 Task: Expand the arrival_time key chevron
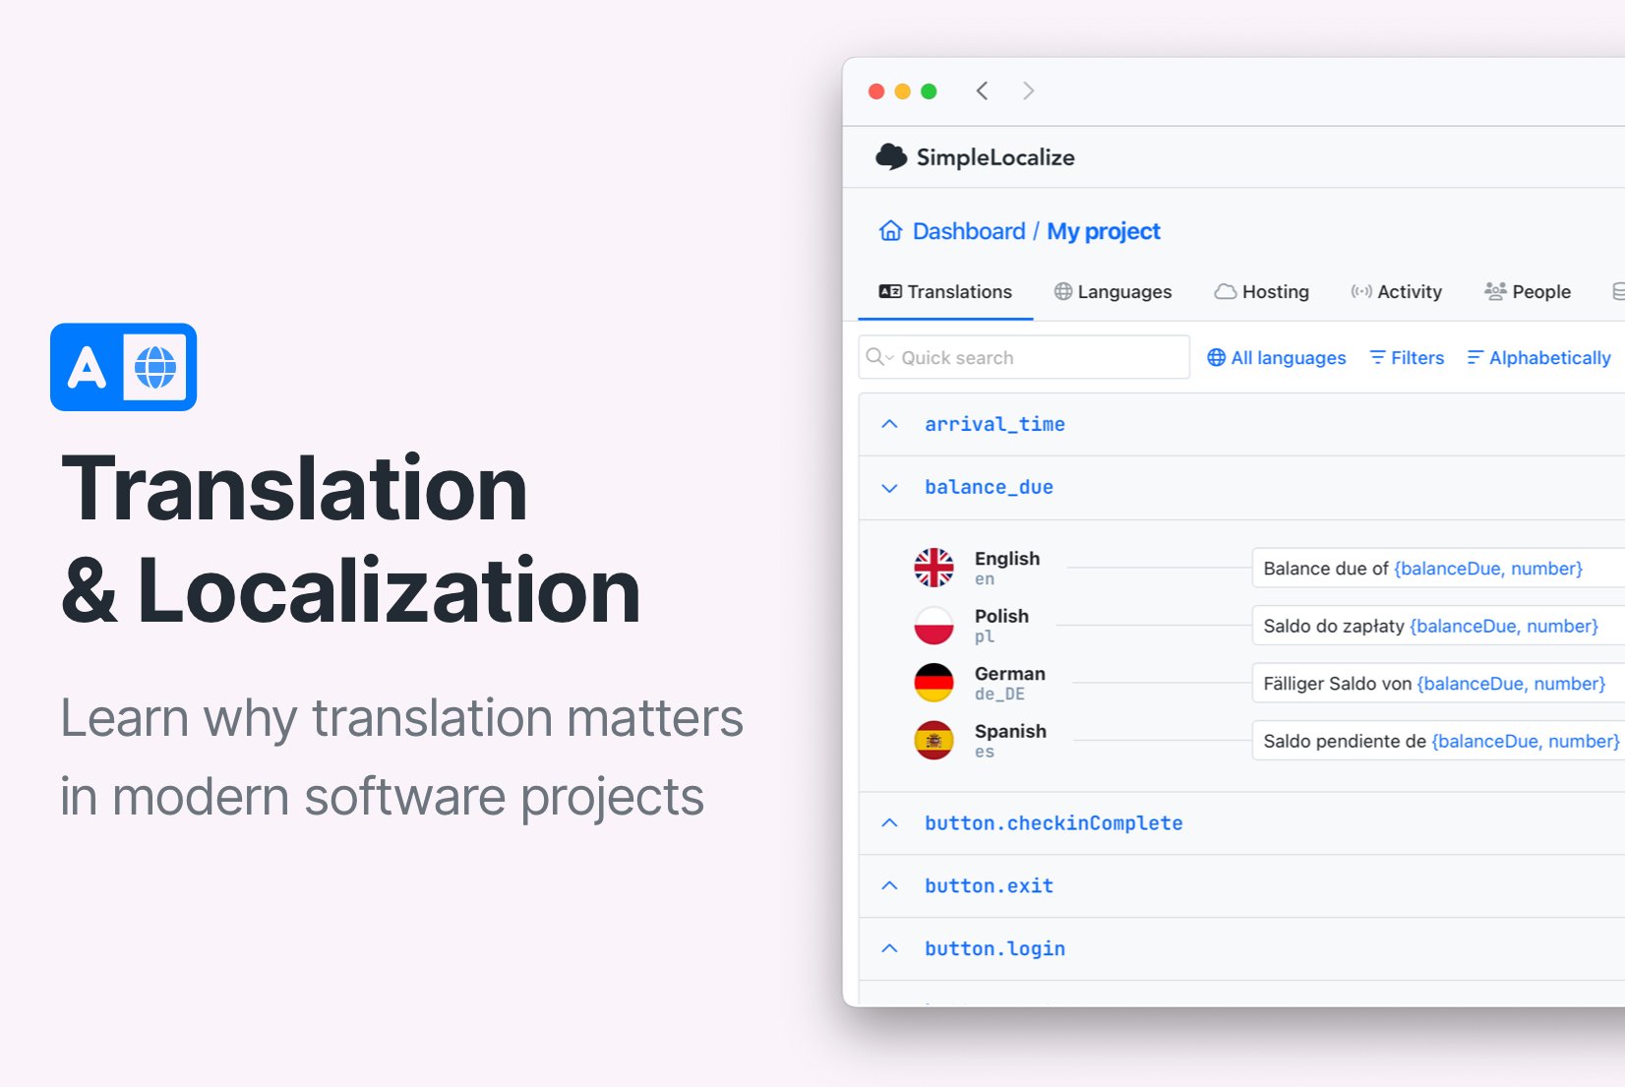(x=889, y=424)
